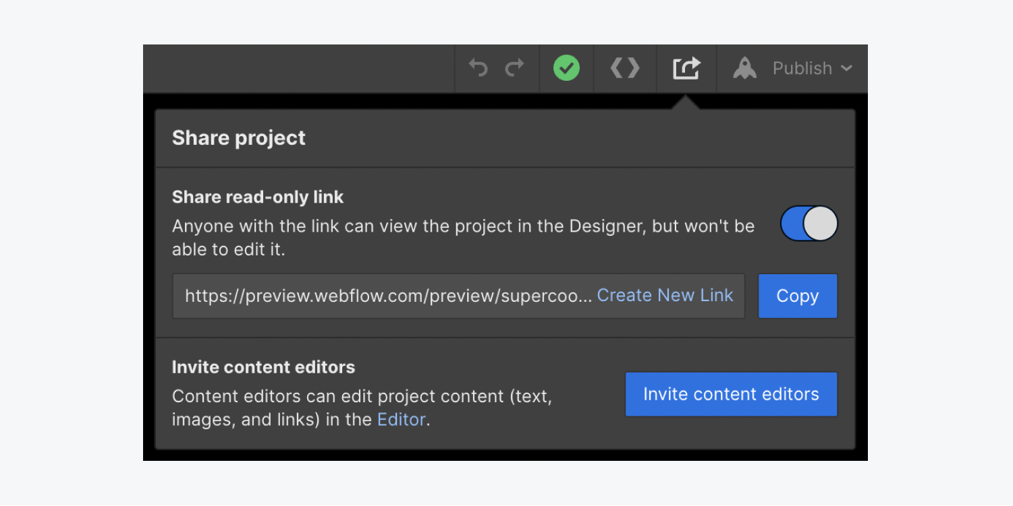1013x506 pixels.
Task: Click the redo arrow icon
Action: (515, 68)
